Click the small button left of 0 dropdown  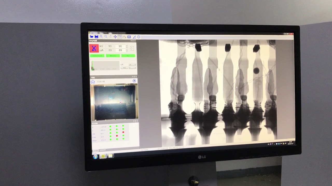tap(124, 68)
